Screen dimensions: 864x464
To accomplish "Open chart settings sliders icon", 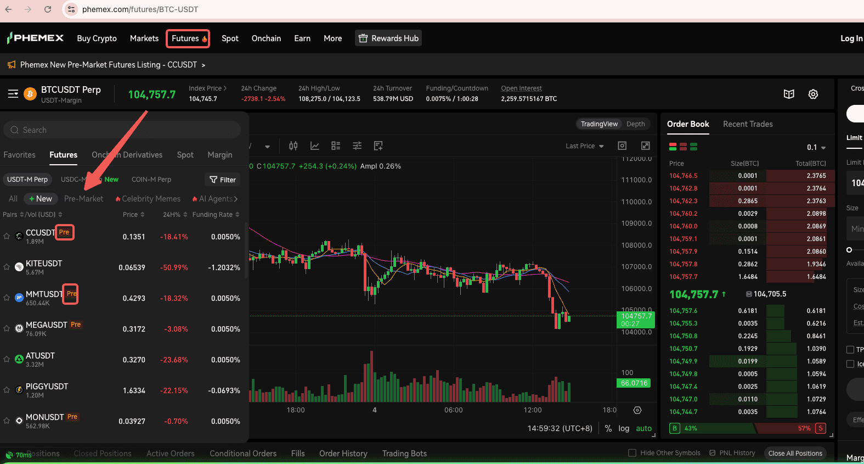I will coord(357,146).
